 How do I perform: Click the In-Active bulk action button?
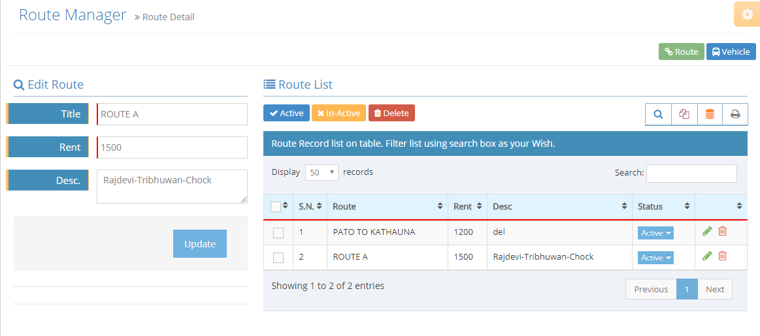pyautogui.click(x=339, y=113)
